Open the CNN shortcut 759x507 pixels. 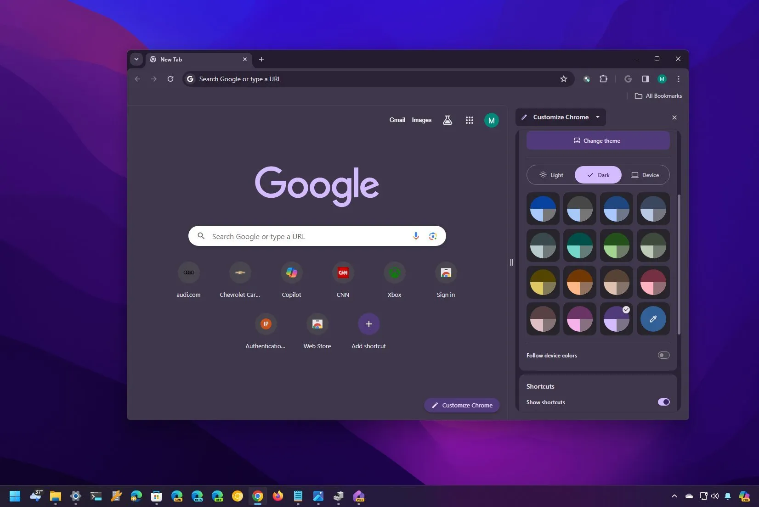[343, 280]
